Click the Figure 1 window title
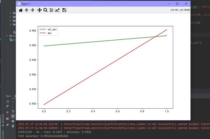 [26, 4]
